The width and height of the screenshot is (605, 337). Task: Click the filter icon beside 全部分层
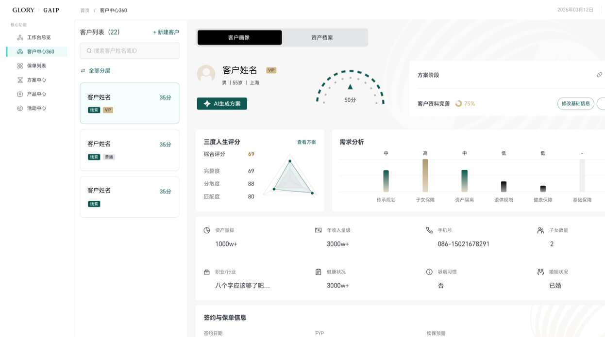coord(83,70)
